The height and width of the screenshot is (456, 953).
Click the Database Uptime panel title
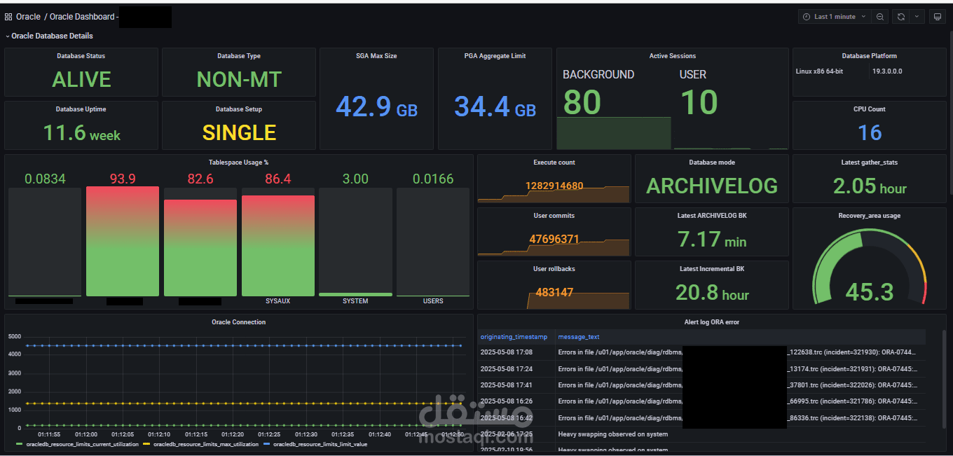pyautogui.click(x=81, y=109)
